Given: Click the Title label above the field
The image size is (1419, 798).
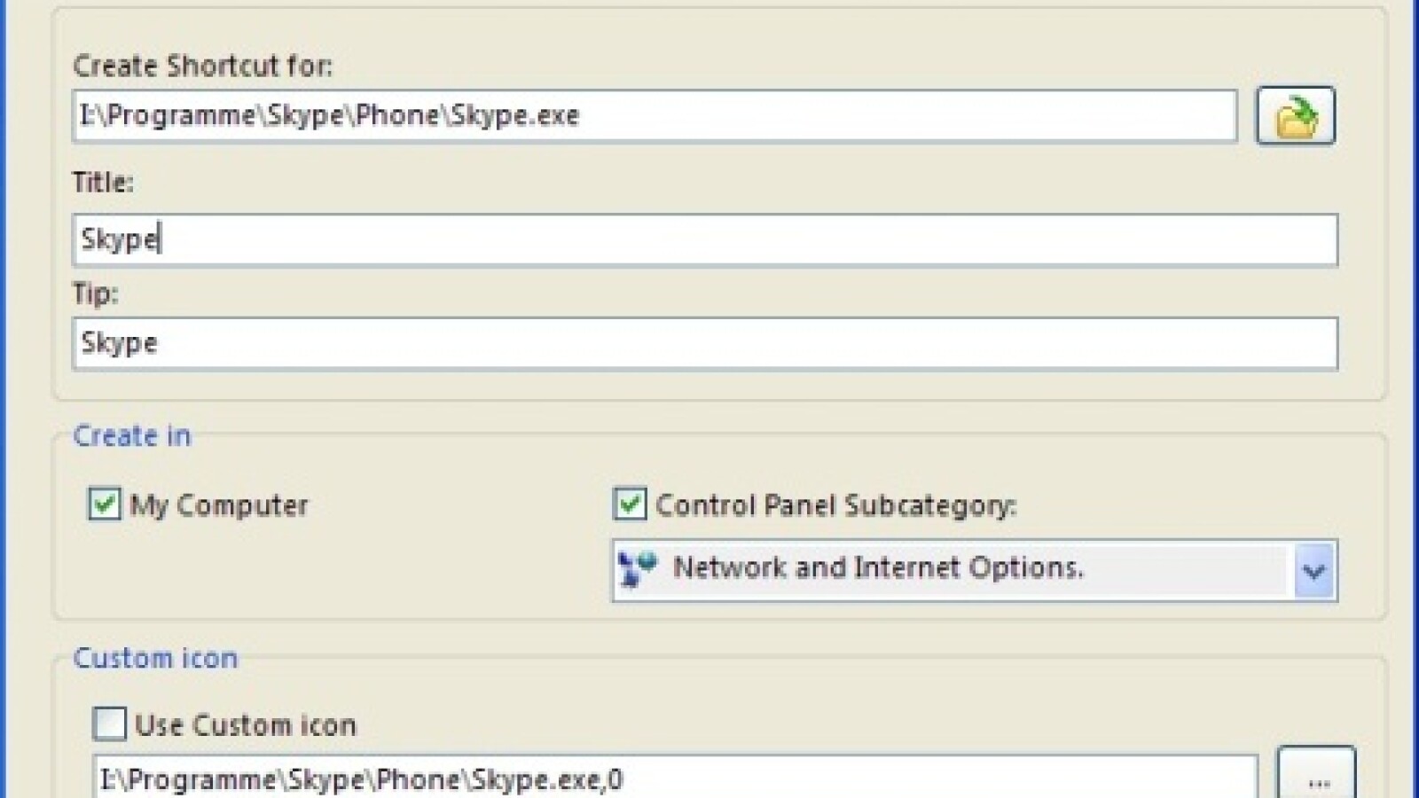Looking at the screenshot, I should (x=103, y=182).
